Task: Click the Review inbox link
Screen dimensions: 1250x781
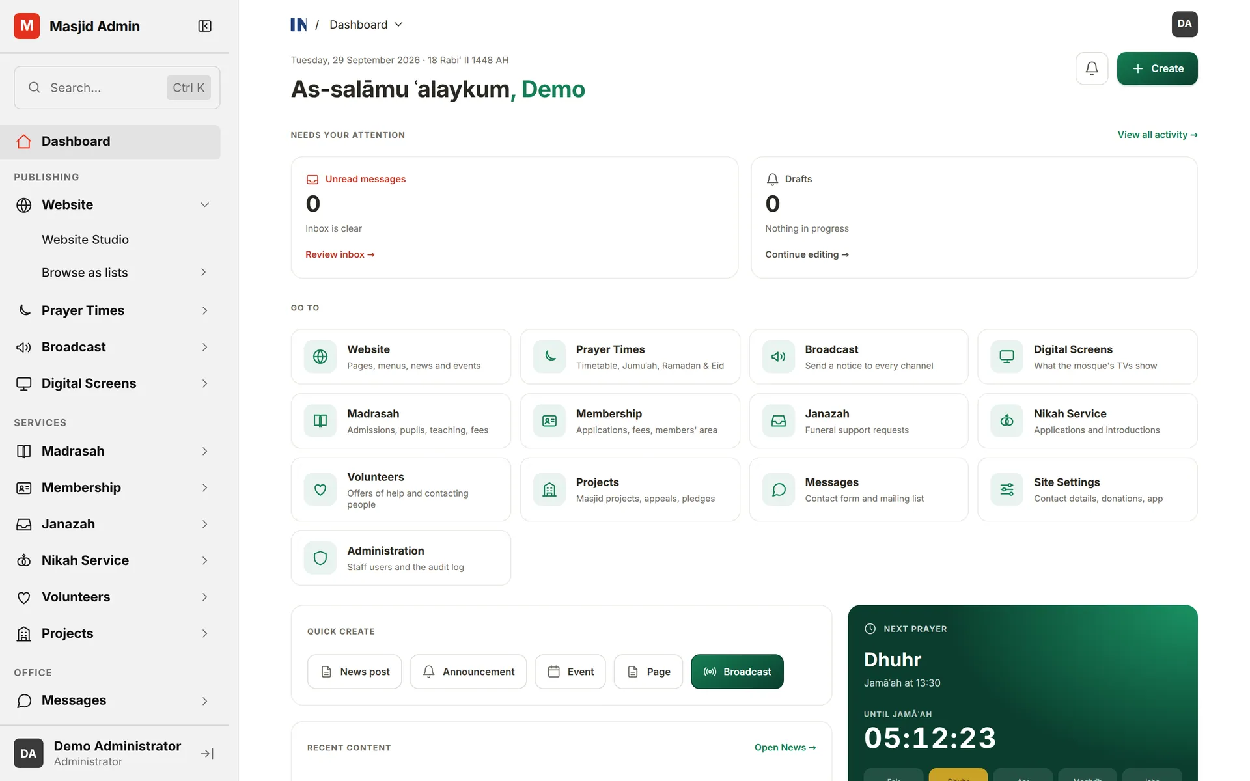Action: coord(340,254)
